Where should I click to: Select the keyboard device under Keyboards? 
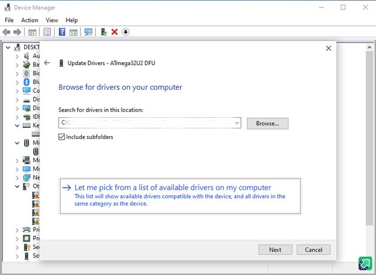click(x=35, y=134)
